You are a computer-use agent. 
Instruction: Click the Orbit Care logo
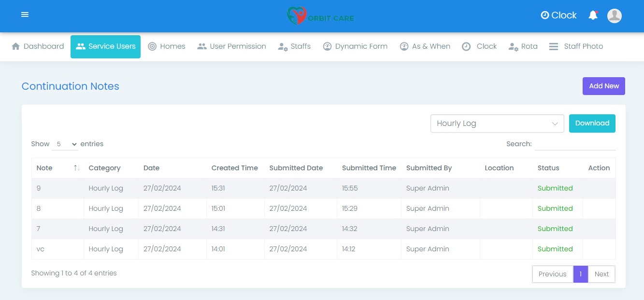tap(320, 16)
